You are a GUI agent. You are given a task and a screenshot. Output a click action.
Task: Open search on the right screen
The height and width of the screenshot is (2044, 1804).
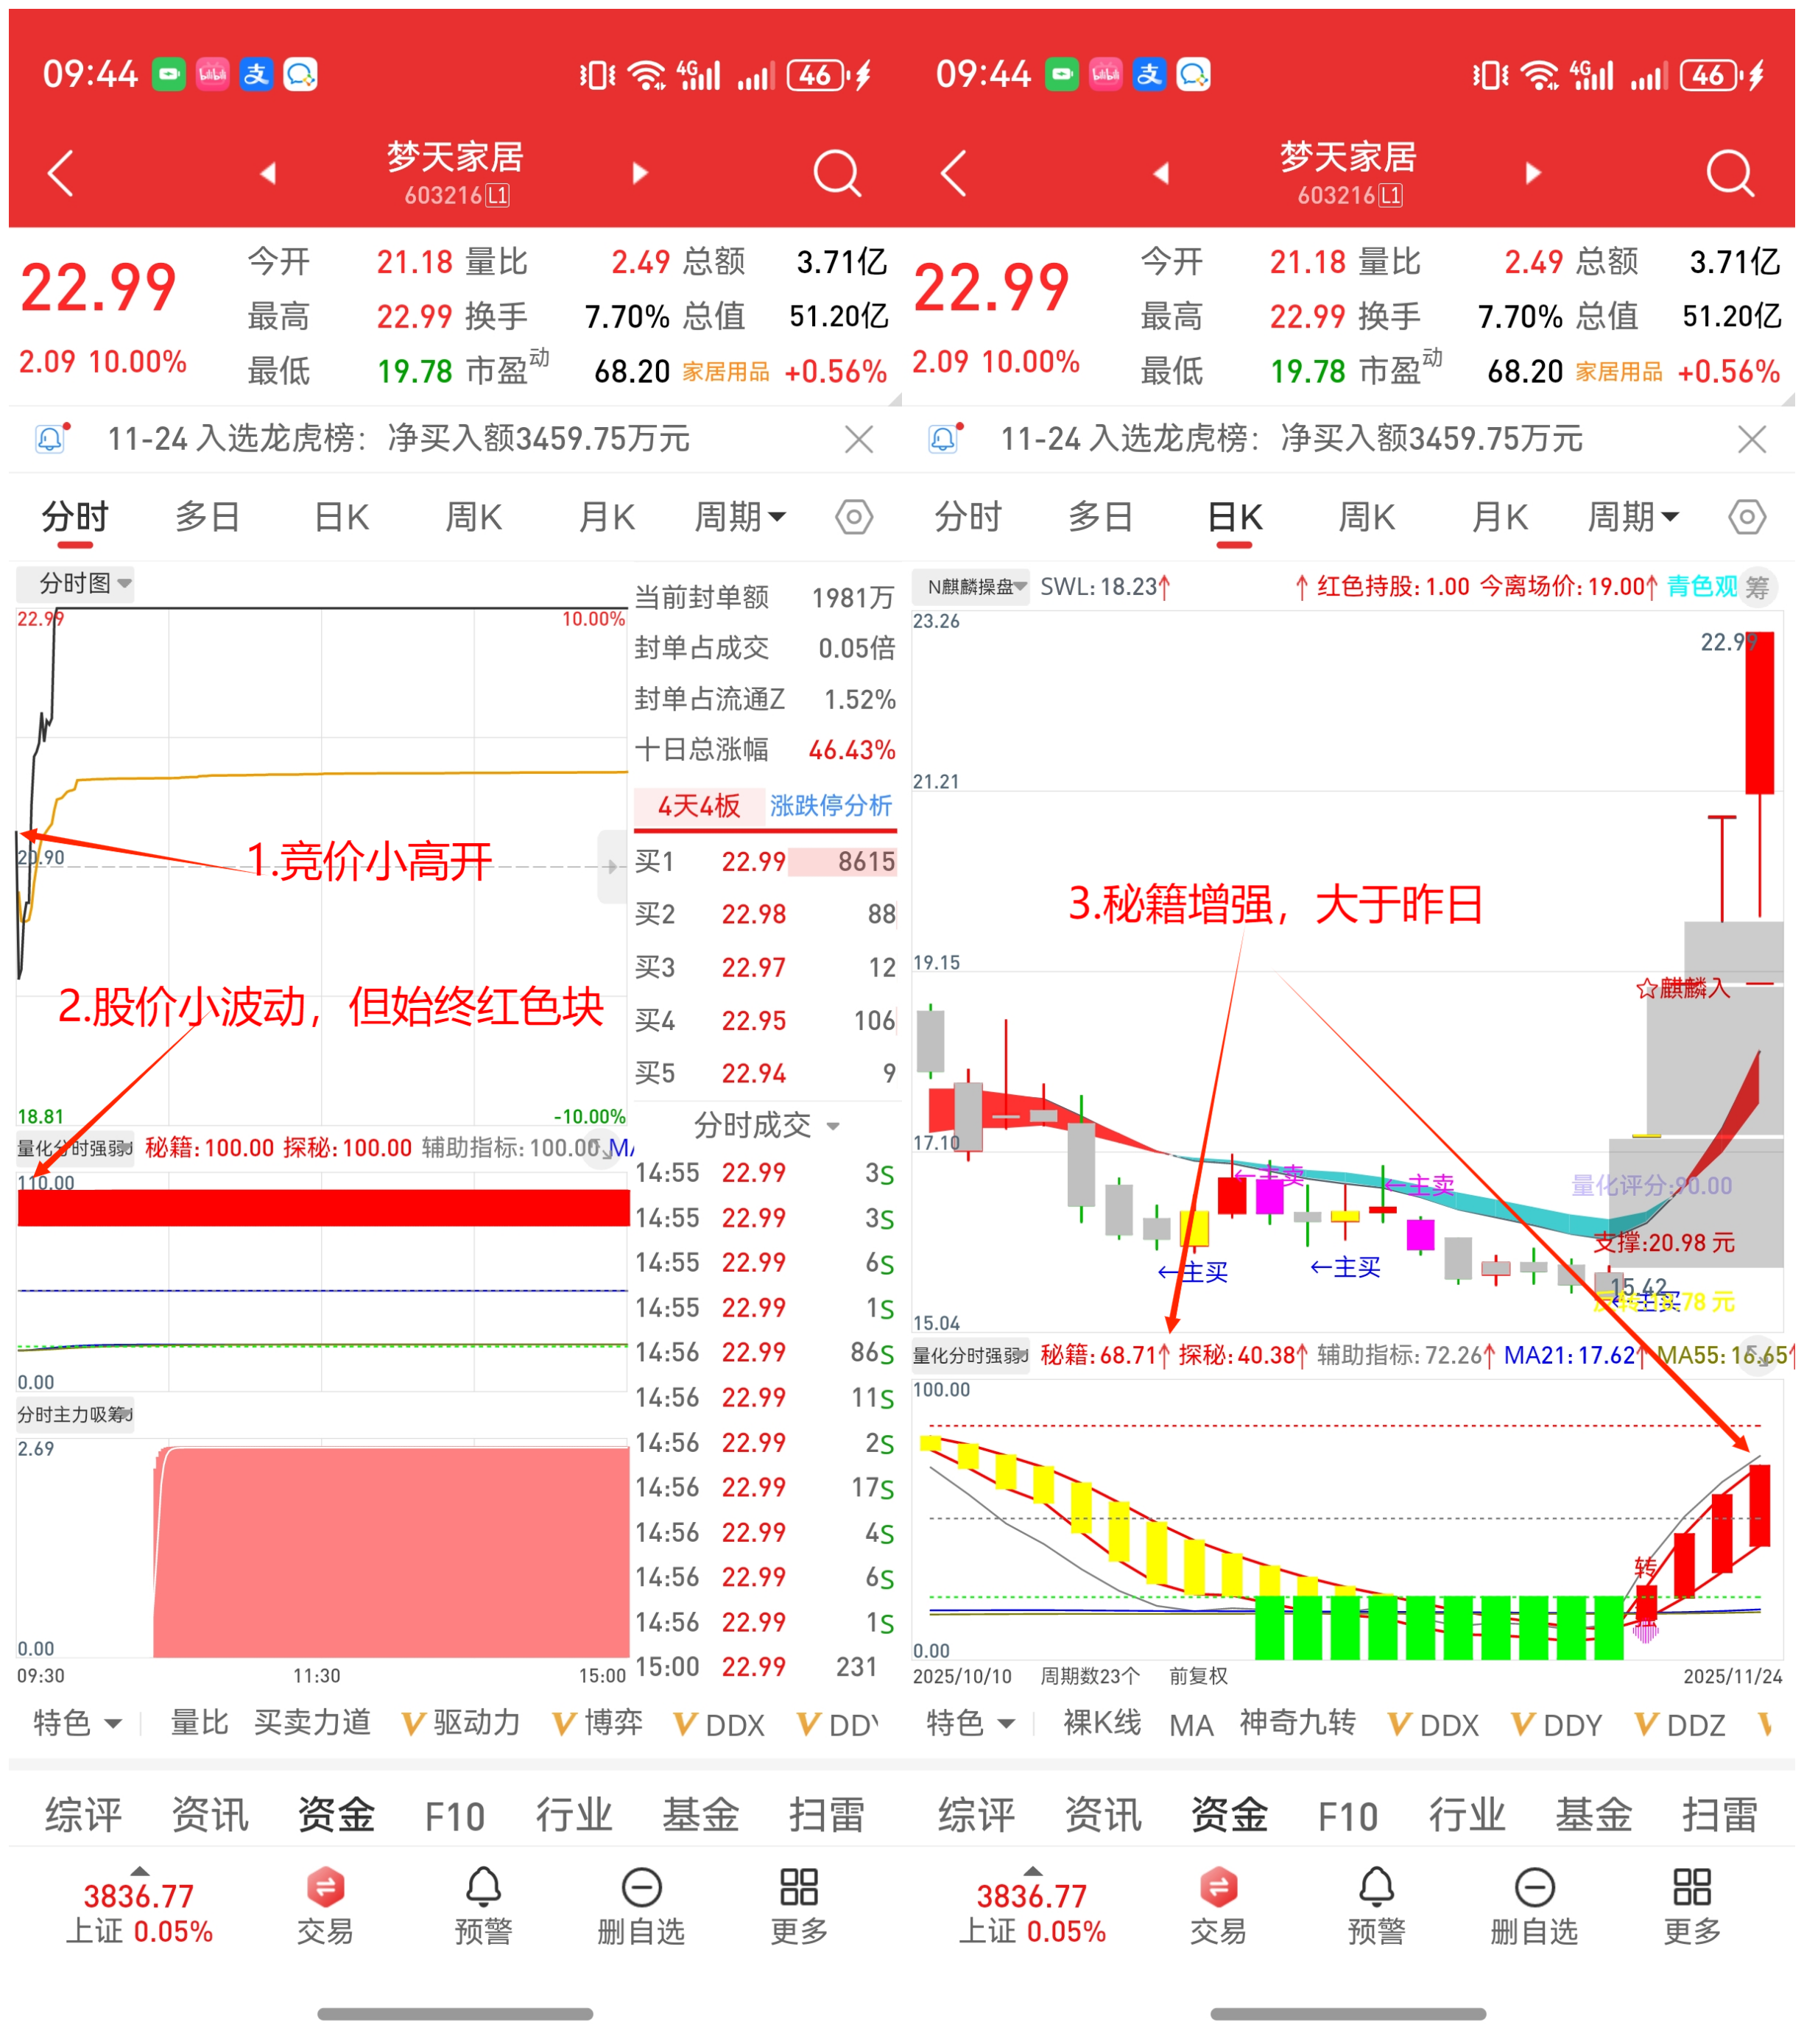coord(1729,173)
